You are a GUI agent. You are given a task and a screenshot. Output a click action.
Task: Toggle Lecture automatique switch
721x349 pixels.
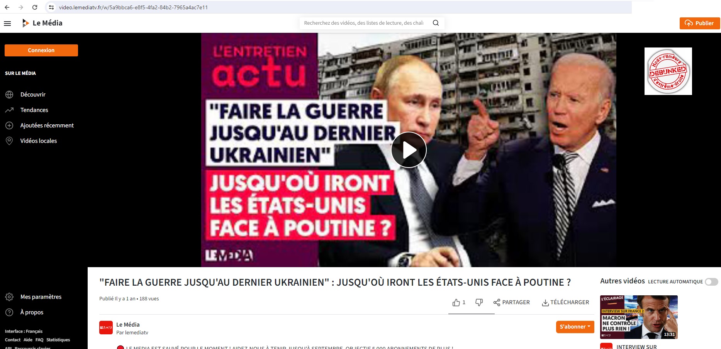711,282
